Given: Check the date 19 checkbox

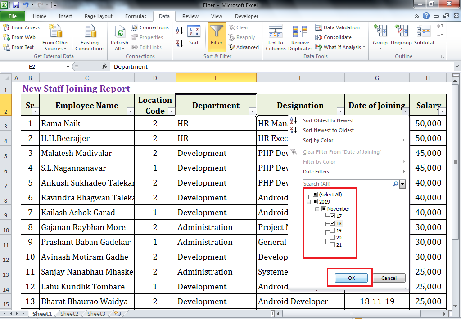Looking at the screenshot, I should pos(332,230).
